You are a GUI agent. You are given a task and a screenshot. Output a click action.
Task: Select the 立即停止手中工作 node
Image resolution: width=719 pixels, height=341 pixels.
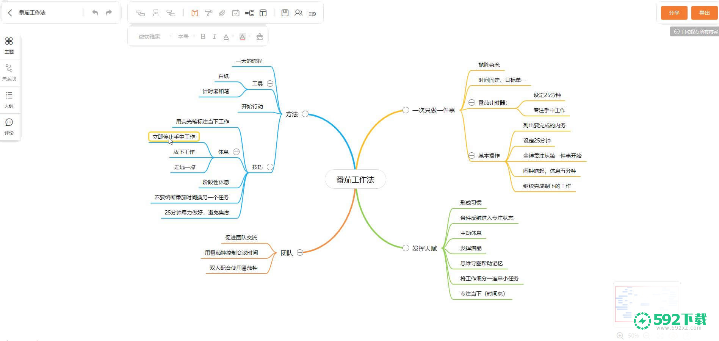click(x=174, y=137)
